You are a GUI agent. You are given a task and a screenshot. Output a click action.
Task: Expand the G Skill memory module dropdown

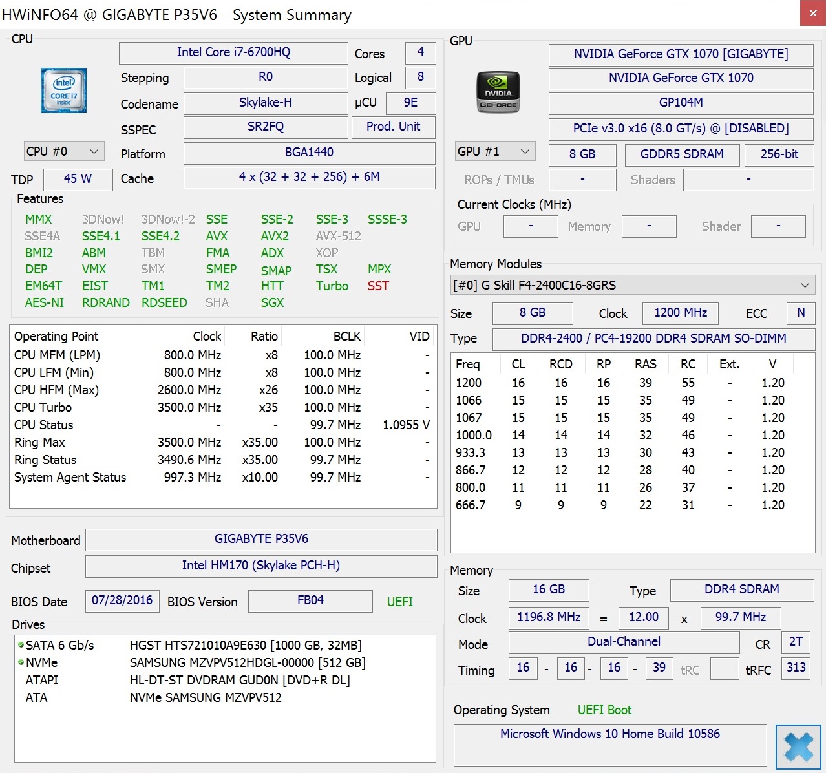point(633,285)
